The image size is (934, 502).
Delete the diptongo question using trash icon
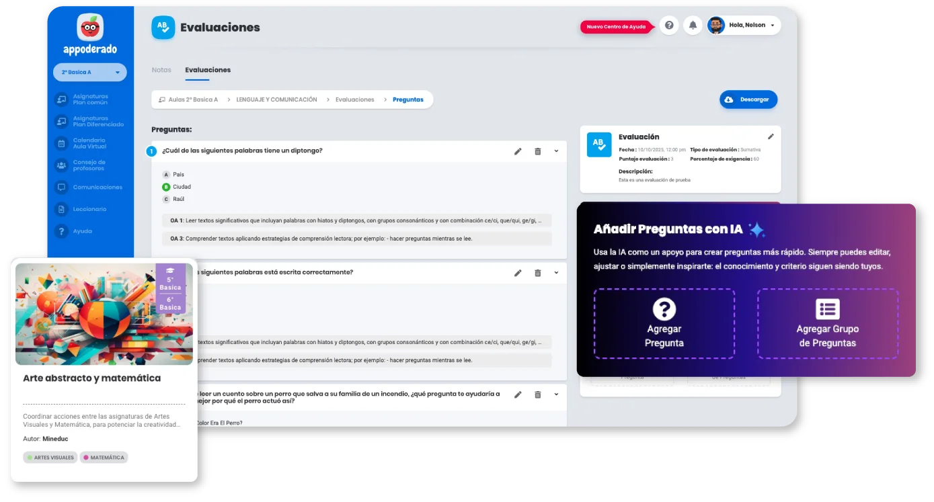click(x=538, y=151)
